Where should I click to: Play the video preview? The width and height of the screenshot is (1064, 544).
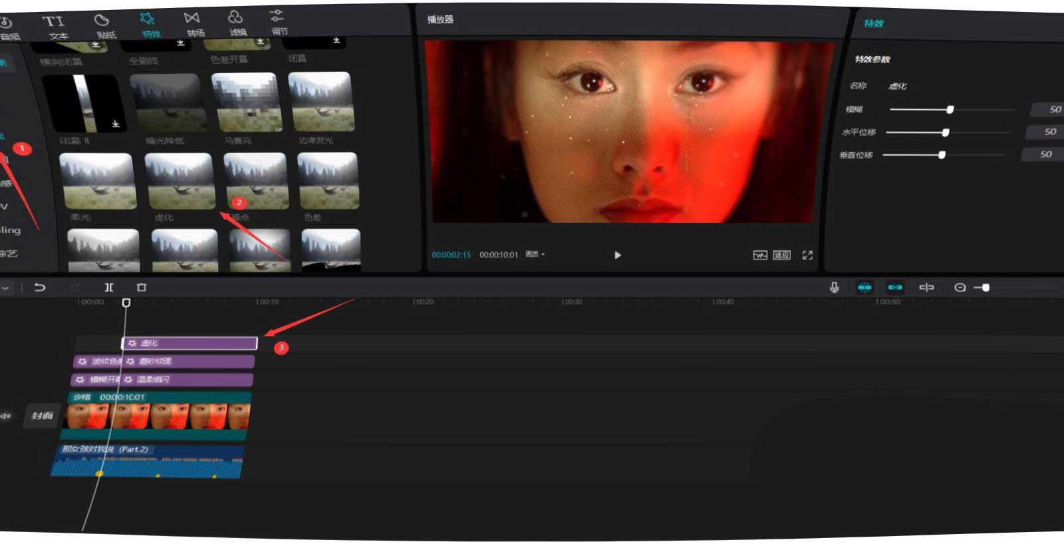coord(617,255)
